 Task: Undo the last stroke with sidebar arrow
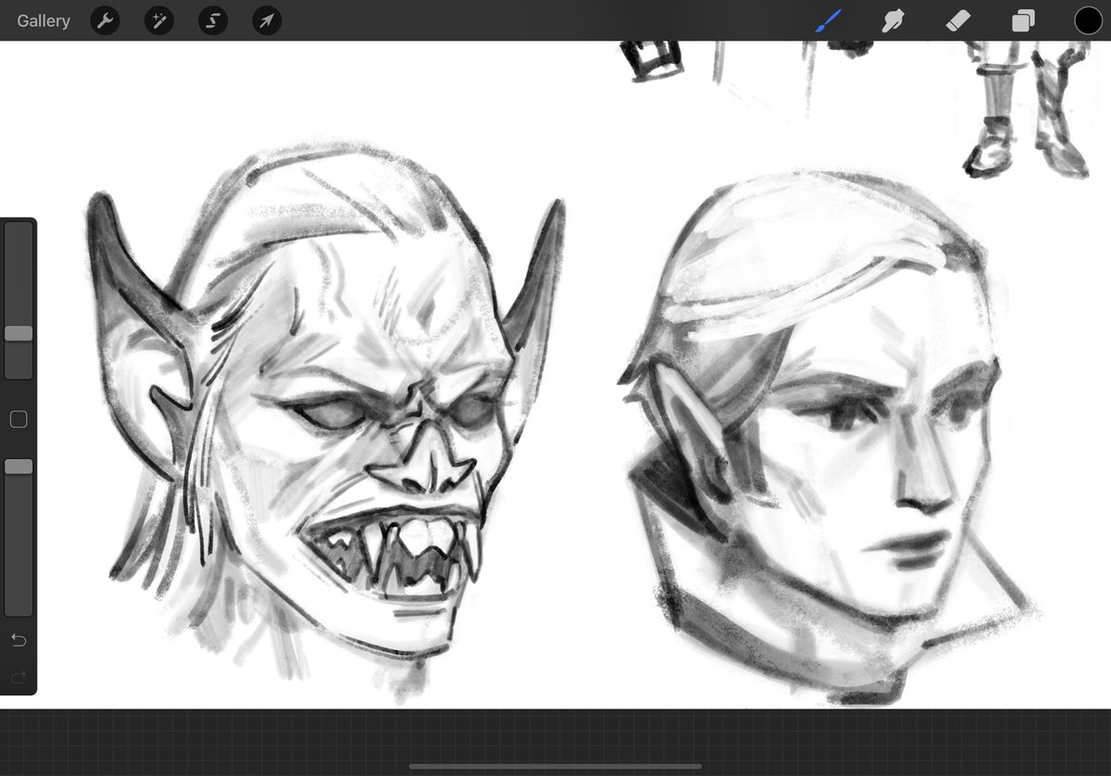click(19, 641)
